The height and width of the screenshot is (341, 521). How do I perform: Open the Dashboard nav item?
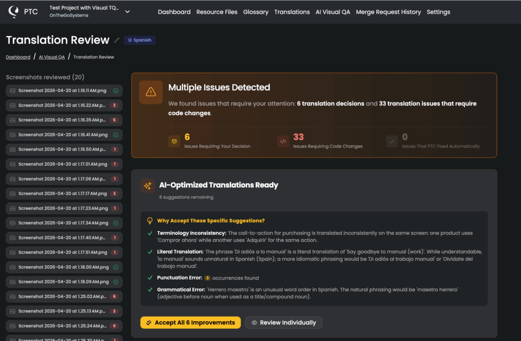[x=174, y=12]
